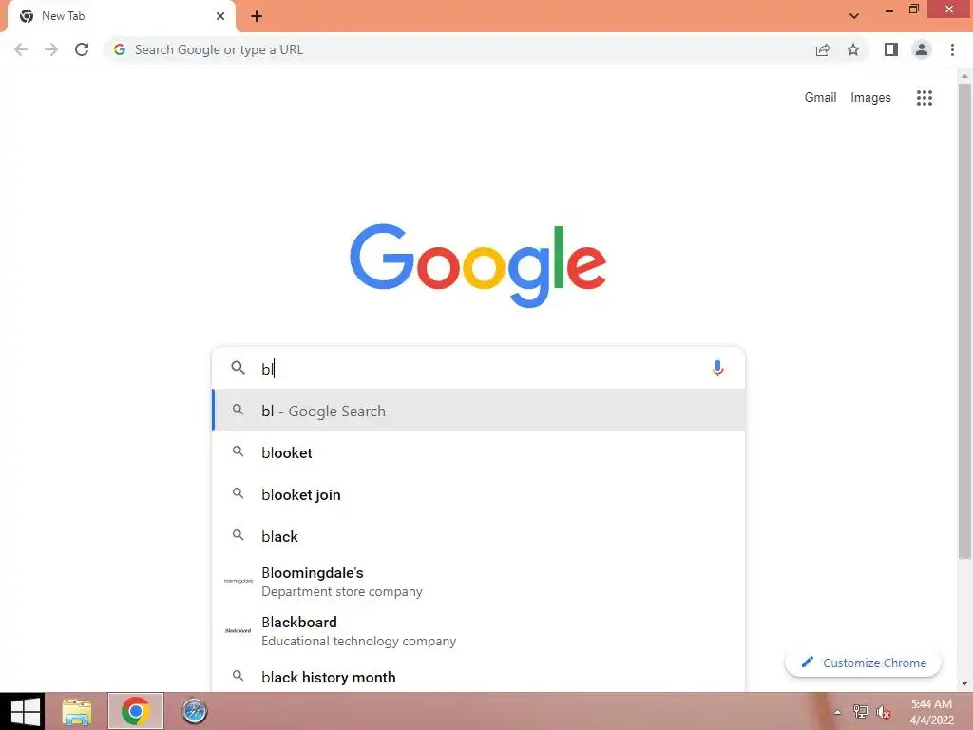
Task: Select the 'blooket join' suggestion
Action: click(x=479, y=494)
